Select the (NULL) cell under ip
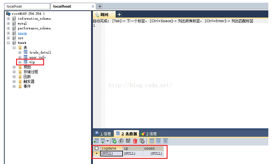275x164 pixels. tap(133, 153)
